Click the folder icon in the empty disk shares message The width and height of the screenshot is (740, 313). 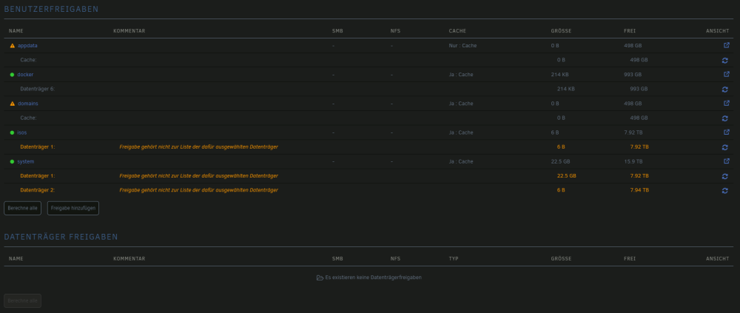pyautogui.click(x=320, y=277)
